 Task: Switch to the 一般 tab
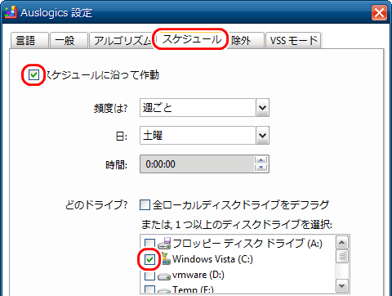(69, 40)
